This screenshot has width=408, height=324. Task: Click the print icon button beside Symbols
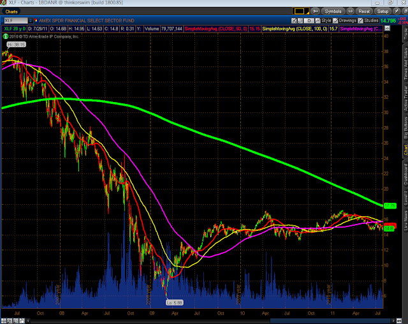pyautogui.click(x=351, y=11)
